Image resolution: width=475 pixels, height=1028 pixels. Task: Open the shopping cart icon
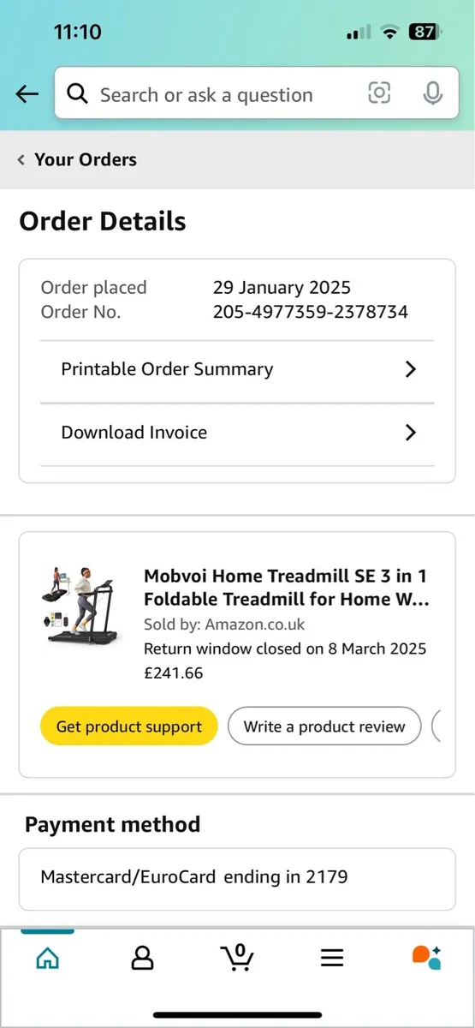pyautogui.click(x=236, y=957)
